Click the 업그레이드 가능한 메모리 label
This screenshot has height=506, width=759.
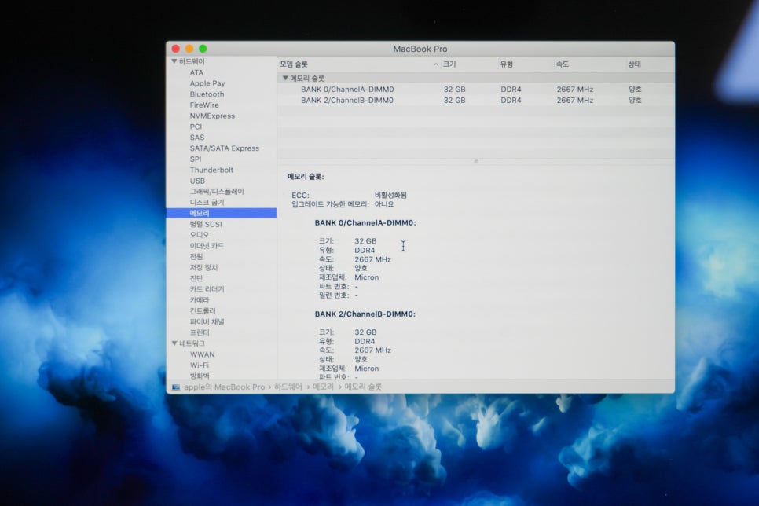coord(330,204)
